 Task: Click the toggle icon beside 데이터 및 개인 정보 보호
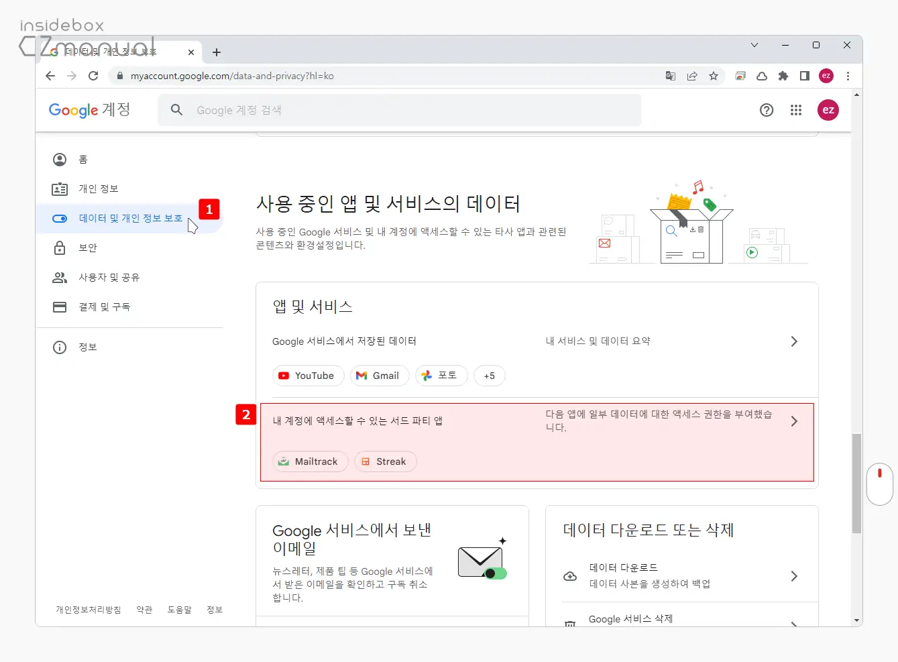coord(60,218)
